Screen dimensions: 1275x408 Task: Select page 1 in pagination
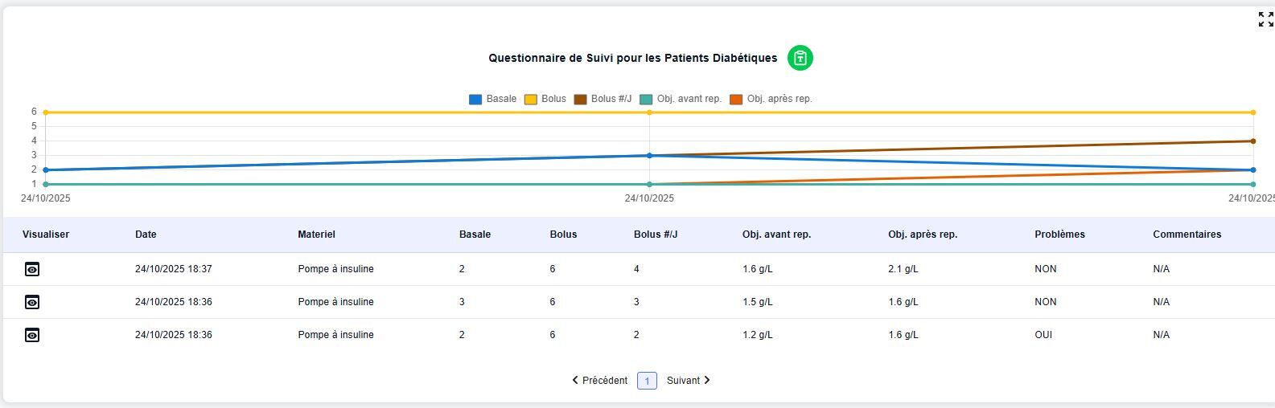click(647, 381)
